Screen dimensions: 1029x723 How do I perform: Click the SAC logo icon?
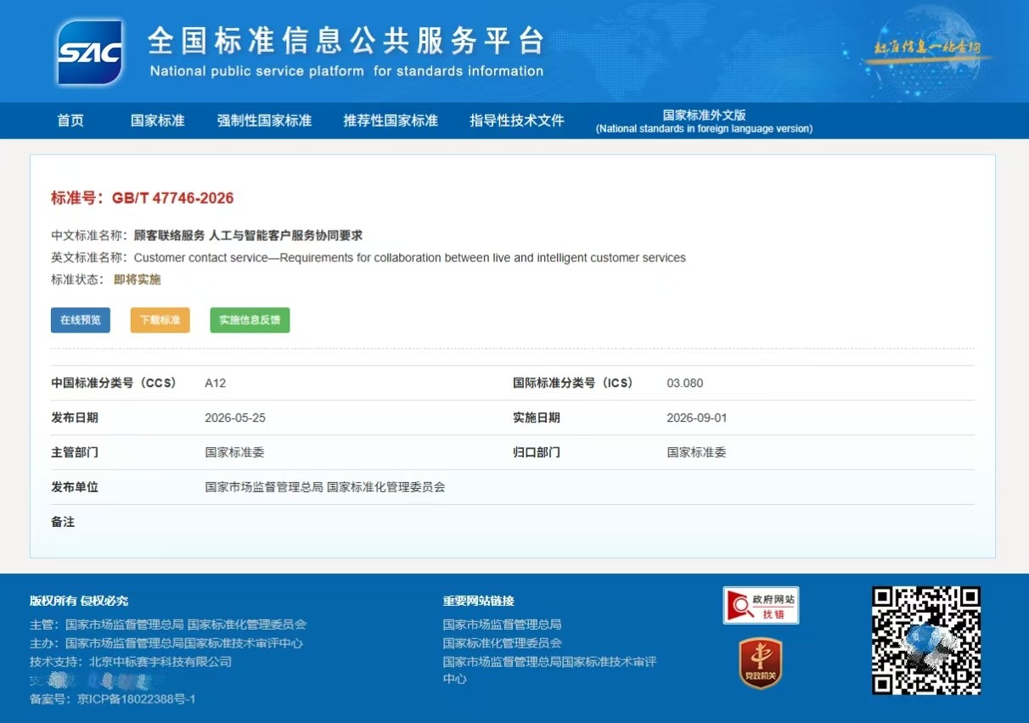(x=90, y=53)
